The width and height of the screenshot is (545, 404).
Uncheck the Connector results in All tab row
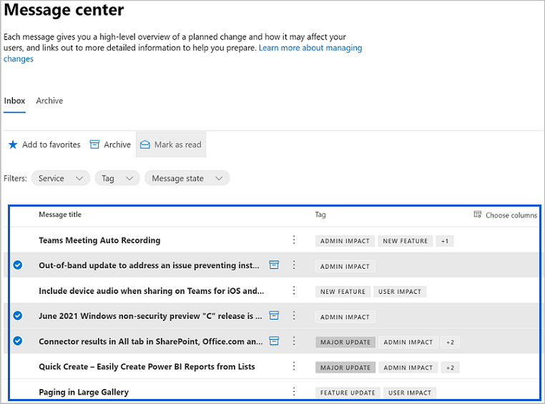(x=18, y=341)
